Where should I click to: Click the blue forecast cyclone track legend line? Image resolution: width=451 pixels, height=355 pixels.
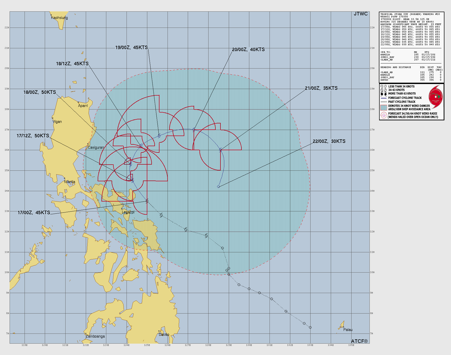tap(384, 98)
